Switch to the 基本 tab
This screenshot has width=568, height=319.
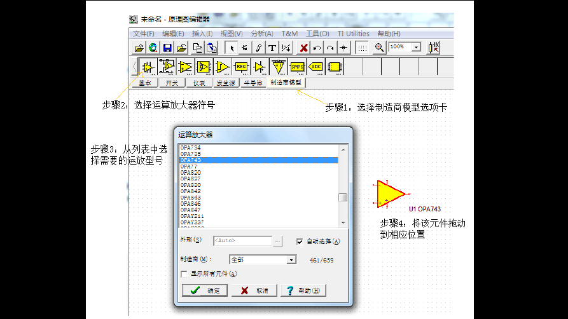point(145,83)
